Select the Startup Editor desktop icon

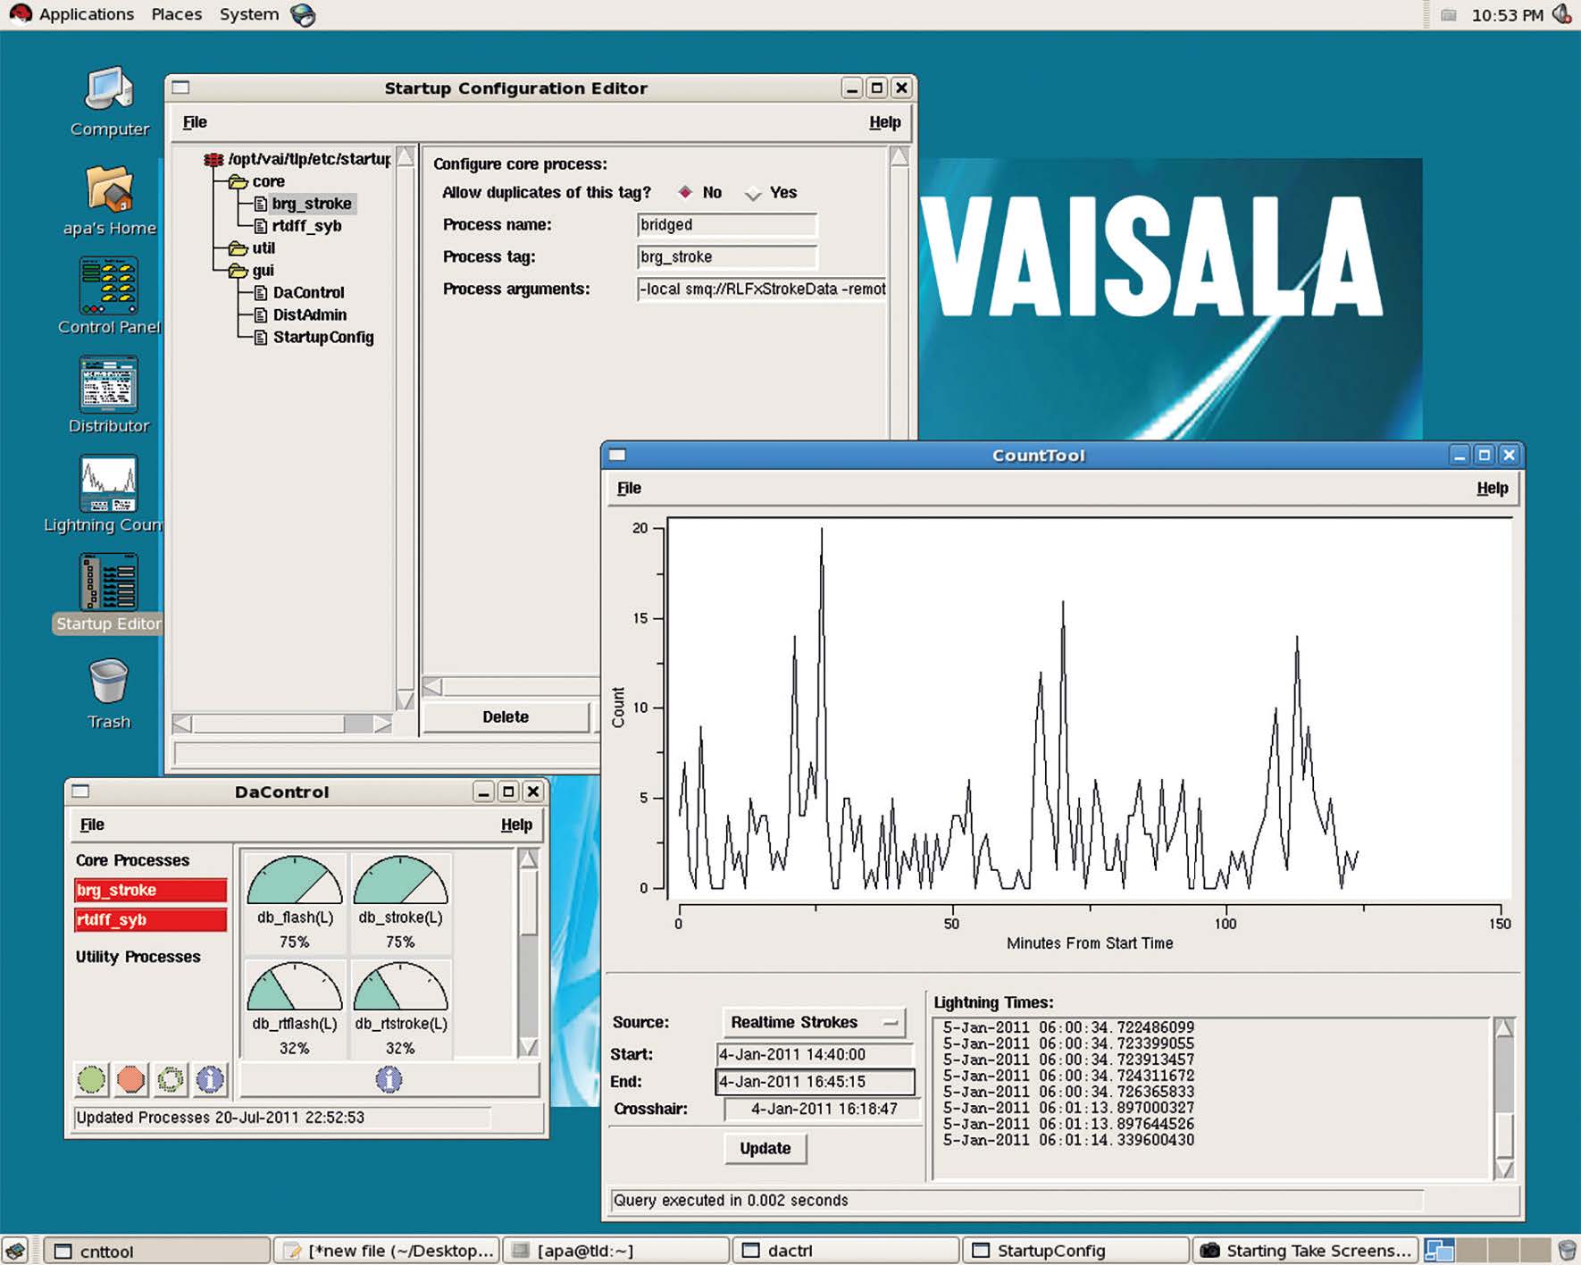coord(109,582)
